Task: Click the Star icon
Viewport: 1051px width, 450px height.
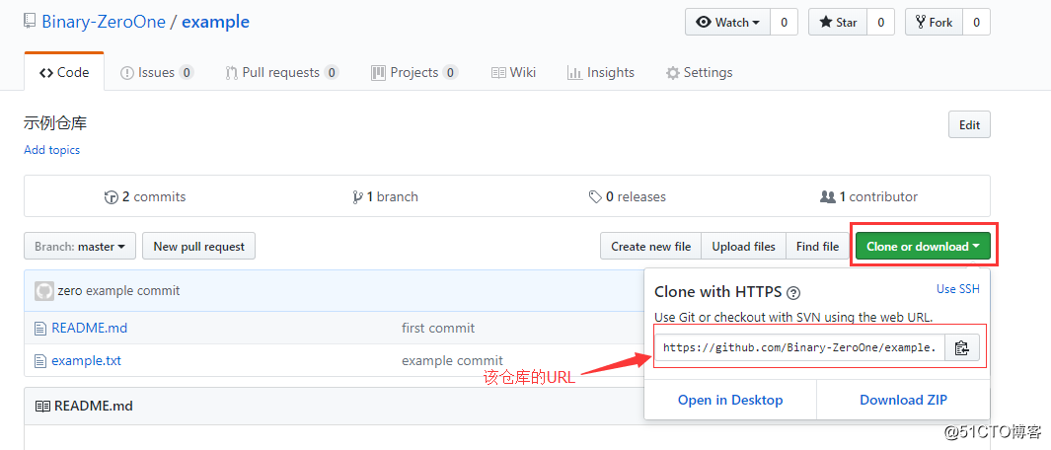Action: pyautogui.click(x=826, y=22)
